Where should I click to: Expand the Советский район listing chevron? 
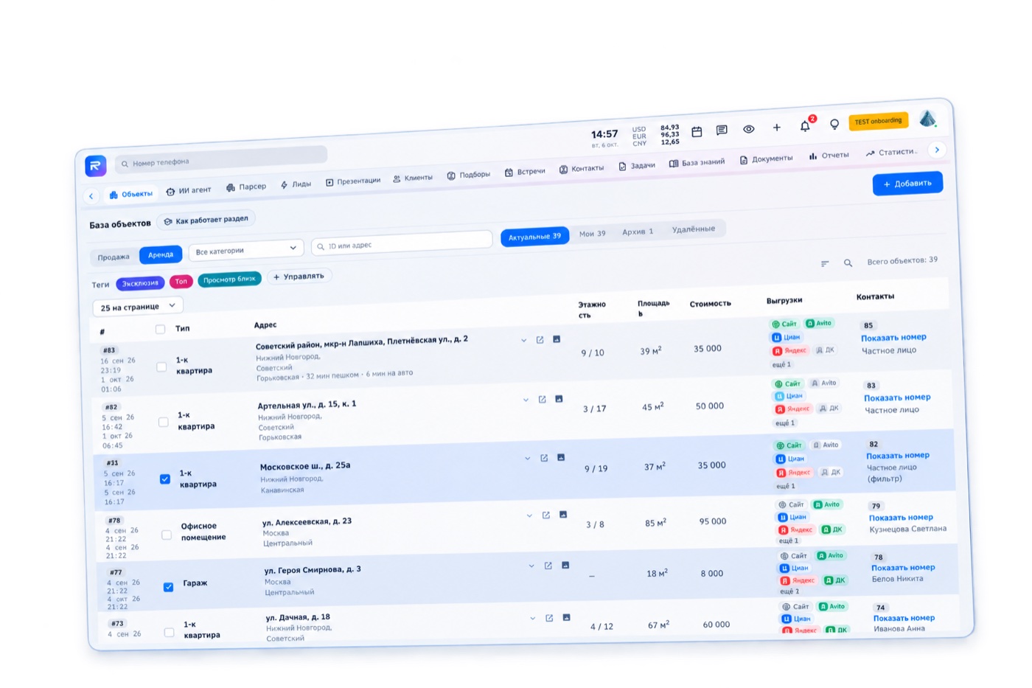(x=523, y=341)
